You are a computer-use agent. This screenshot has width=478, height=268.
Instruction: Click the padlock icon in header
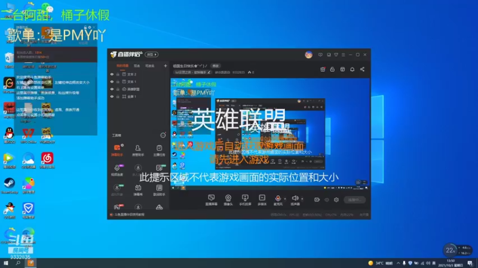[x=332, y=69]
